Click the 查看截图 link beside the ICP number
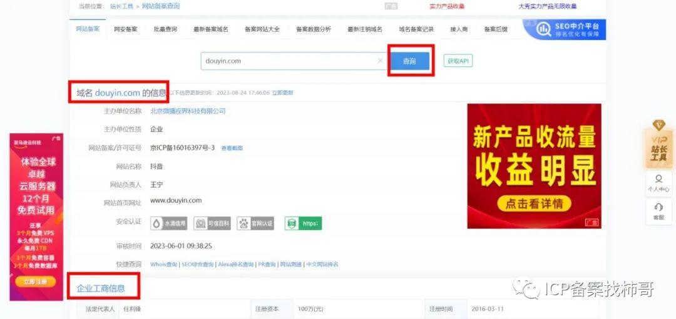676x319 pixels. (232, 148)
